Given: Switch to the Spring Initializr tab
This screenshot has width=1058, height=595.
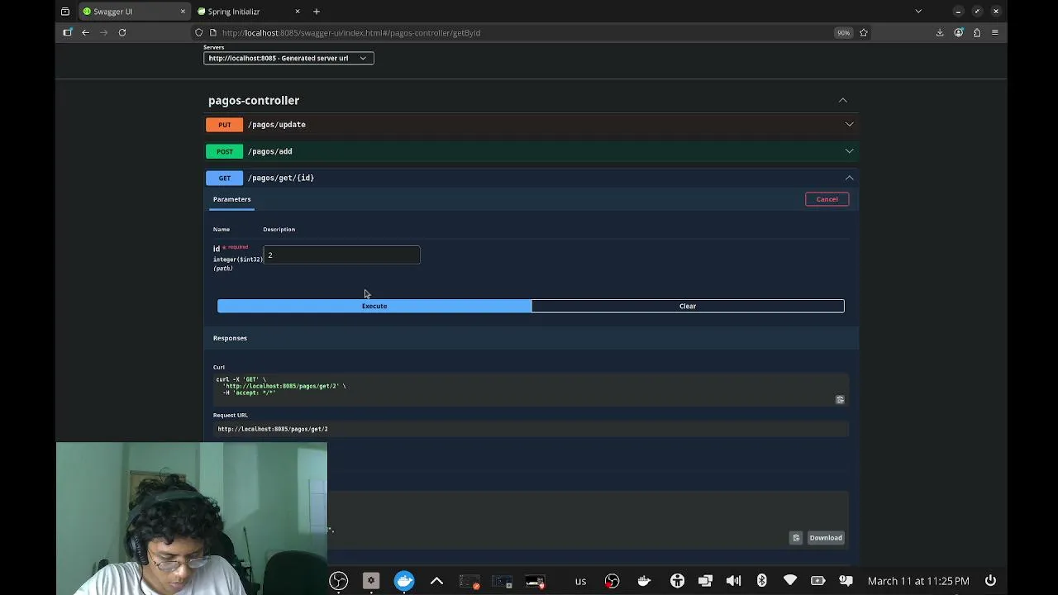Looking at the screenshot, I should click(x=249, y=12).
